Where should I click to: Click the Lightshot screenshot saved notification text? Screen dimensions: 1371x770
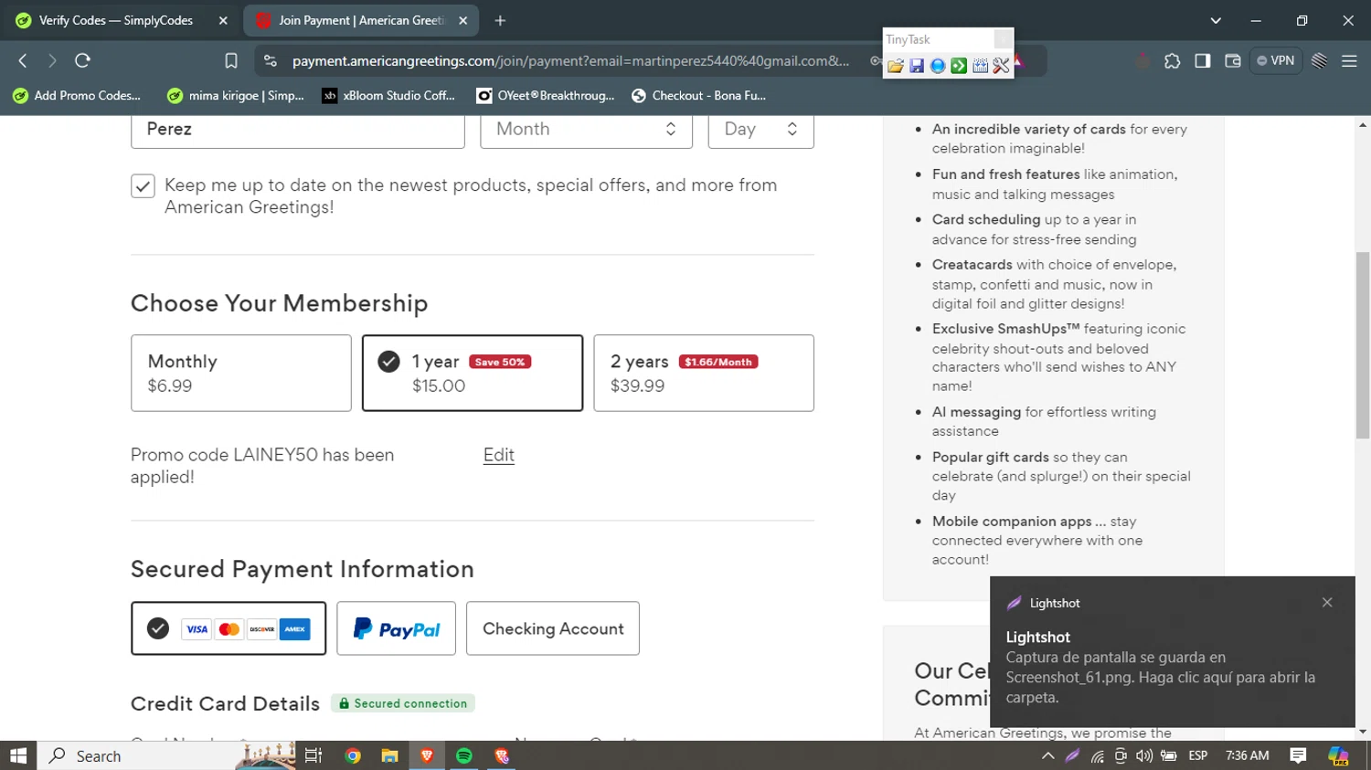click(x=1161, y=677)
